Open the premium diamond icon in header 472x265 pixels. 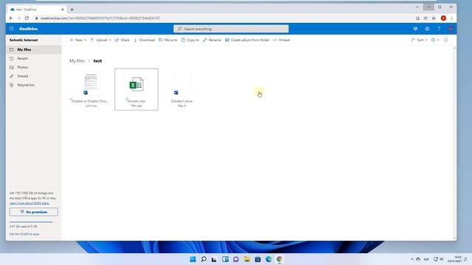pyautogui.click(x=415, y=29)
